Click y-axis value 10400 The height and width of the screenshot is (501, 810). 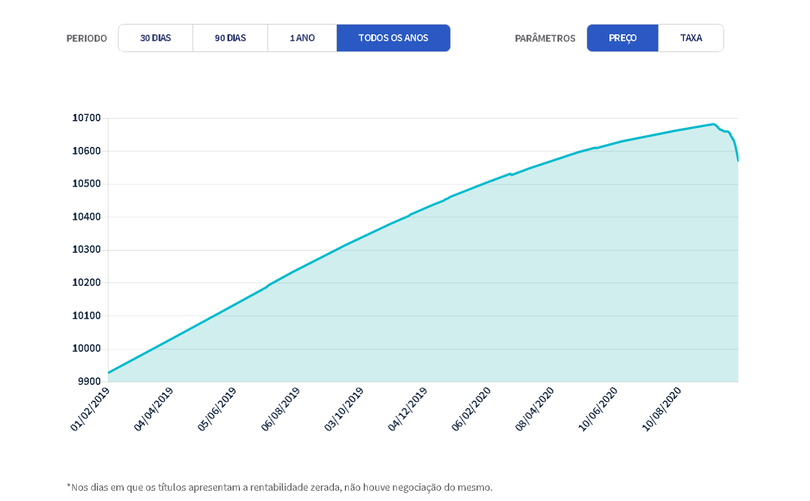click(x=87, y=216)
